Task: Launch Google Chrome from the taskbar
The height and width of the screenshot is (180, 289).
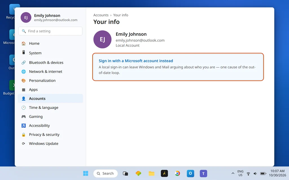Action: 177,173
